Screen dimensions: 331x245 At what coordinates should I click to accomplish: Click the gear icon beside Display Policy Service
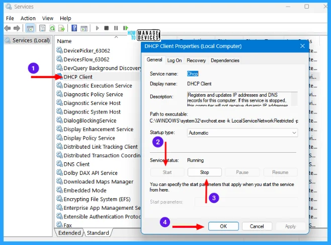tap(59, 138)
